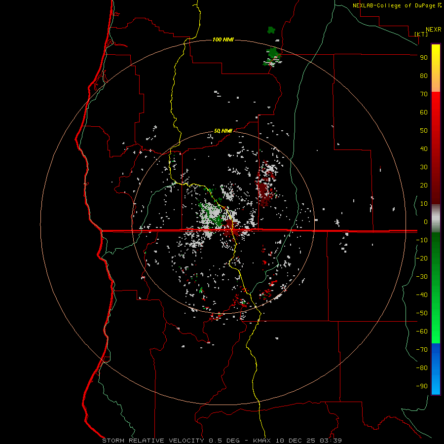
Task: Click the -10 value on the velocity scale
Action: [422, 240]
